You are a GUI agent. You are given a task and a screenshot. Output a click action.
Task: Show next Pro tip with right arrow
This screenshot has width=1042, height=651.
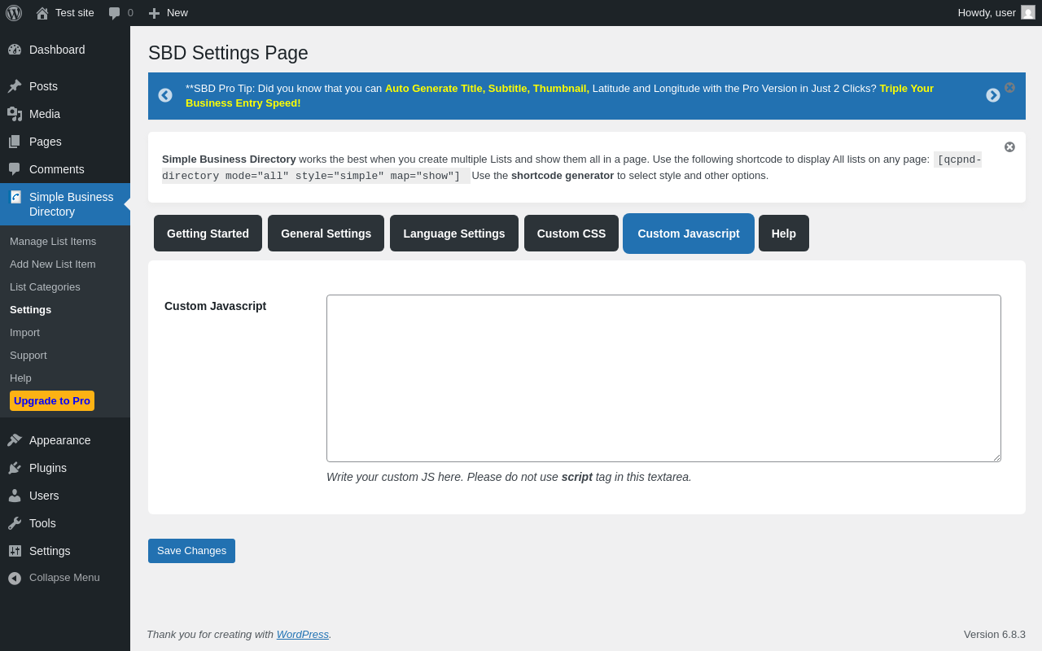(993, 95)
